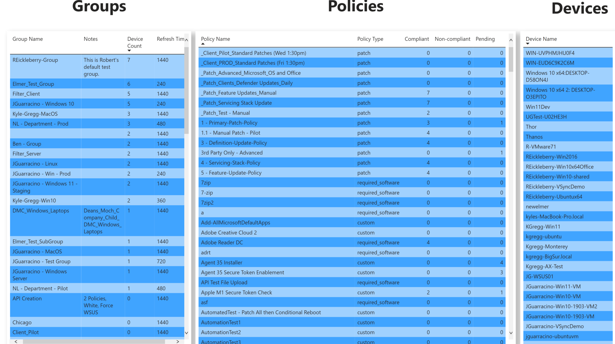Image resolution: width=615 pixels, height=344 pixels.
Task: Select the Thor device
Action: pyautogui.click(x=567, y=127)
